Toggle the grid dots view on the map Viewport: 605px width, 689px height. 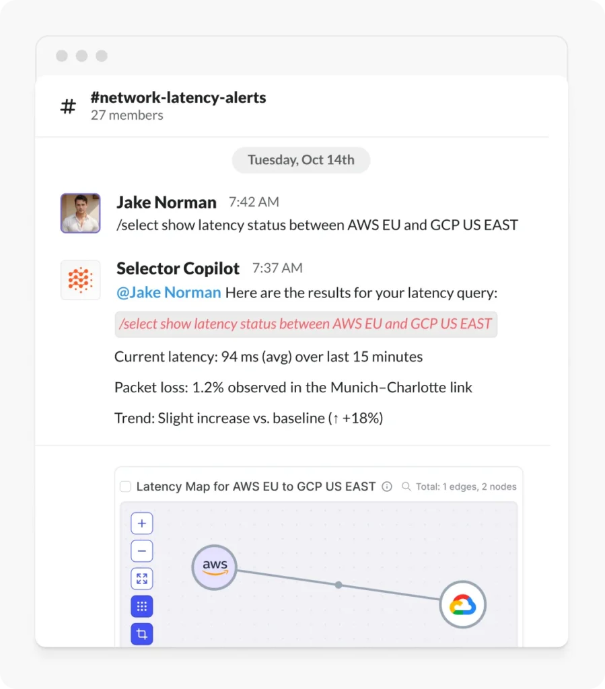pos(141,606)
